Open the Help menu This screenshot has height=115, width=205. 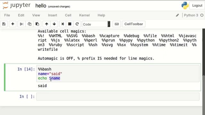coord(101,15)
